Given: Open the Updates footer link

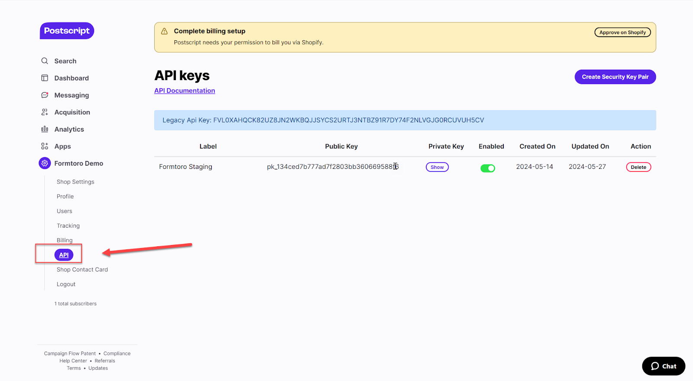Looking at the screenshot, I should 98,368.
